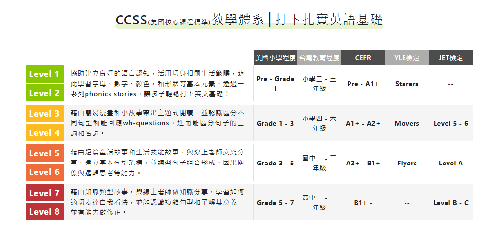Select the 'Pre - A1+' CEFR cell
Viewport: 492px width, 229px height.
point(363,84)
